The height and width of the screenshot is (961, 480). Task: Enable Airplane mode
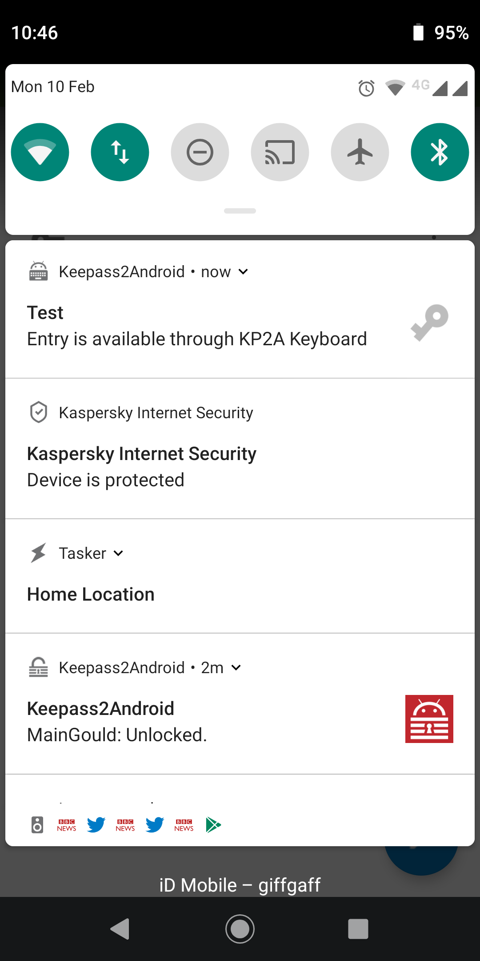(360, 152)
